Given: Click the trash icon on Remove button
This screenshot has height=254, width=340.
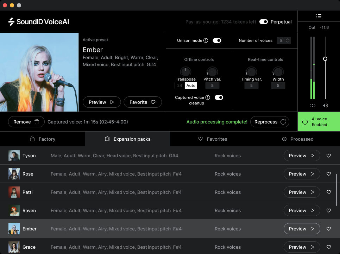Looking at the screenshot, I should coord(36,121).
